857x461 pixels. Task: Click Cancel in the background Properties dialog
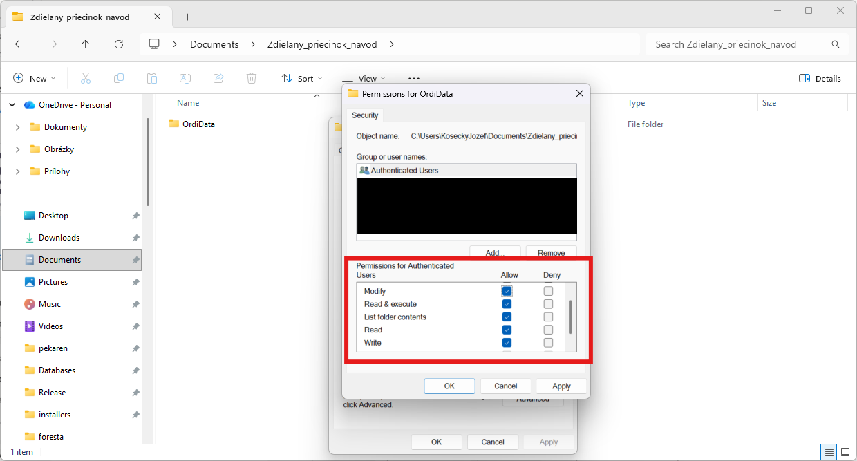point(493,442)
